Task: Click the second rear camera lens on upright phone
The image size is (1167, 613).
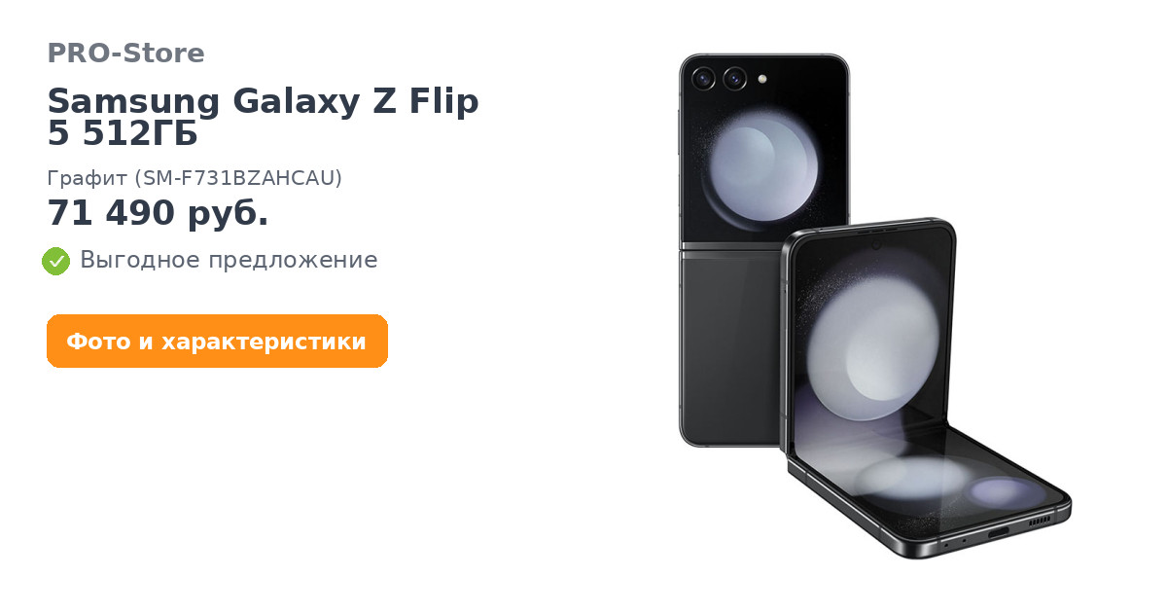Action: pos(734,78)
